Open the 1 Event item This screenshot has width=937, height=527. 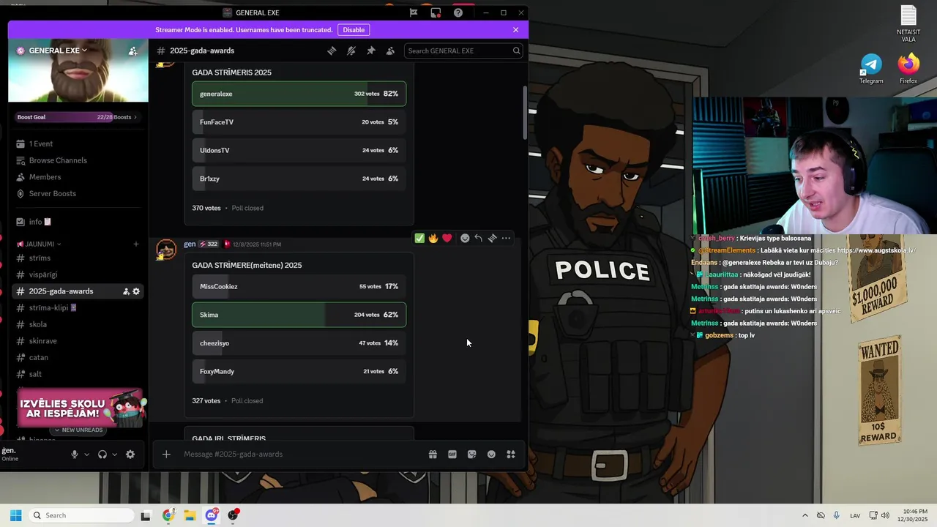pos(78,143)
